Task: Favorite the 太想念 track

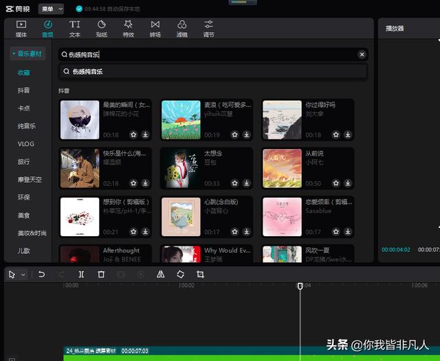Action: 235,183
